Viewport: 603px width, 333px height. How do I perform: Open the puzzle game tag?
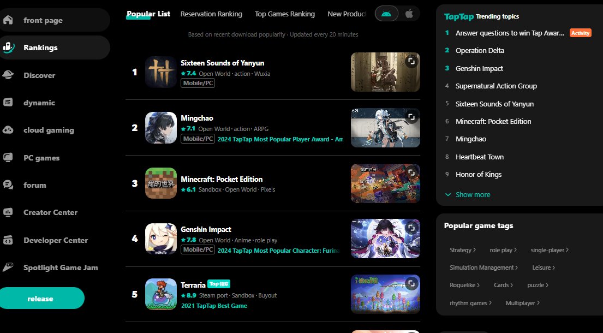538,286
